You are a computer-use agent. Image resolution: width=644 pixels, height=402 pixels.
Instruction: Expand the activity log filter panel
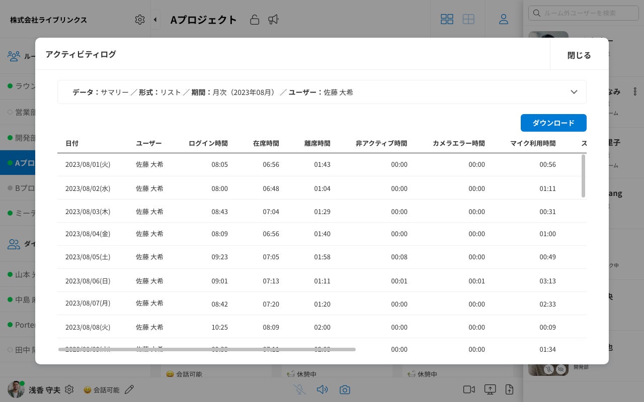574,92
